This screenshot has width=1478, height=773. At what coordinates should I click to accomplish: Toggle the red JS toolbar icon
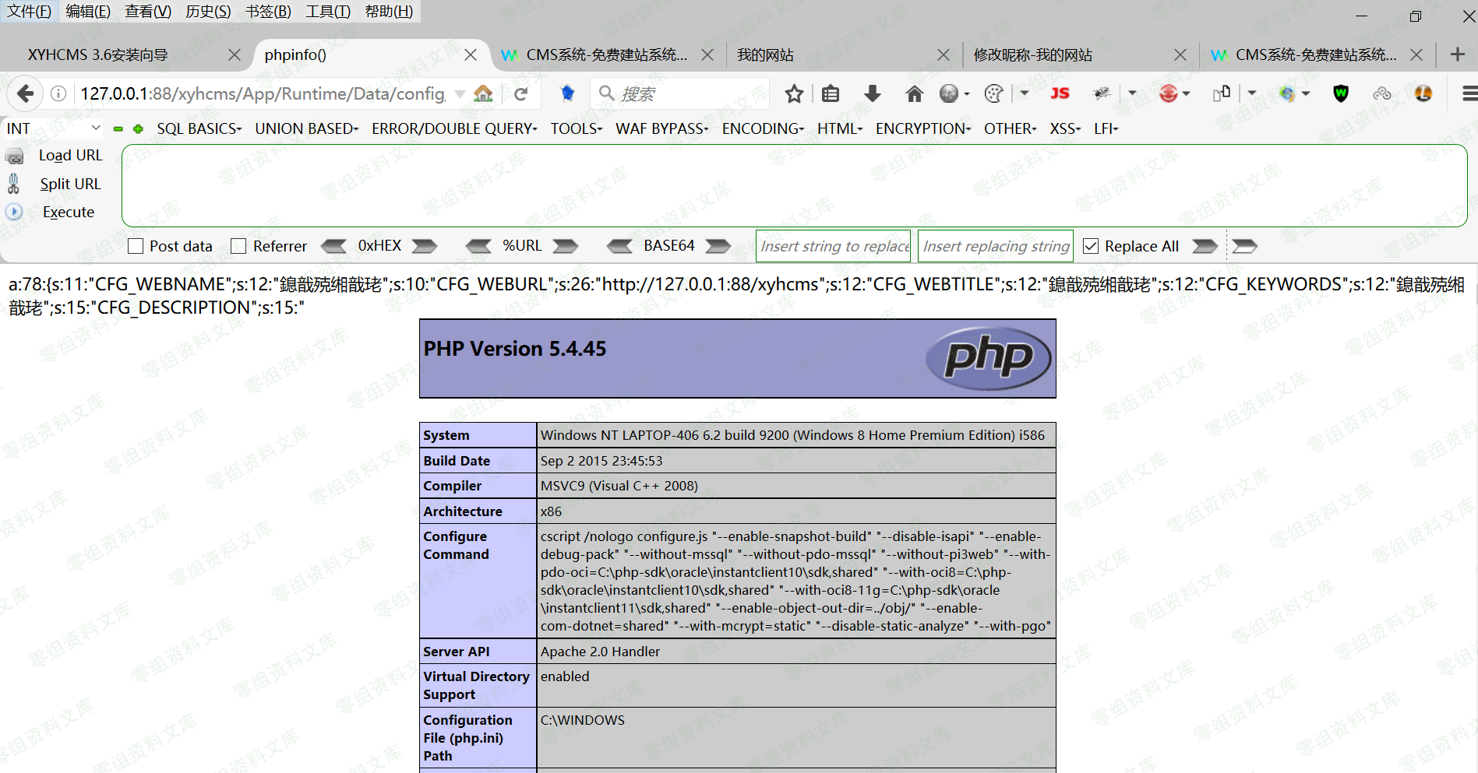(1060, 93)
